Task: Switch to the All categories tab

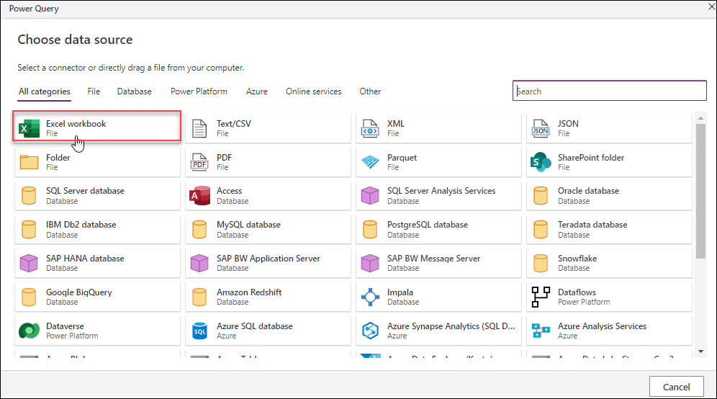Action: (45, 91)
